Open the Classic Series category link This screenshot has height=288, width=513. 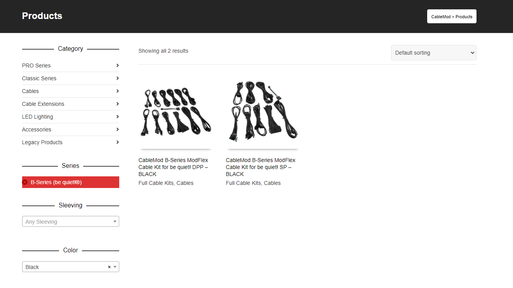(x=39, y=78)
